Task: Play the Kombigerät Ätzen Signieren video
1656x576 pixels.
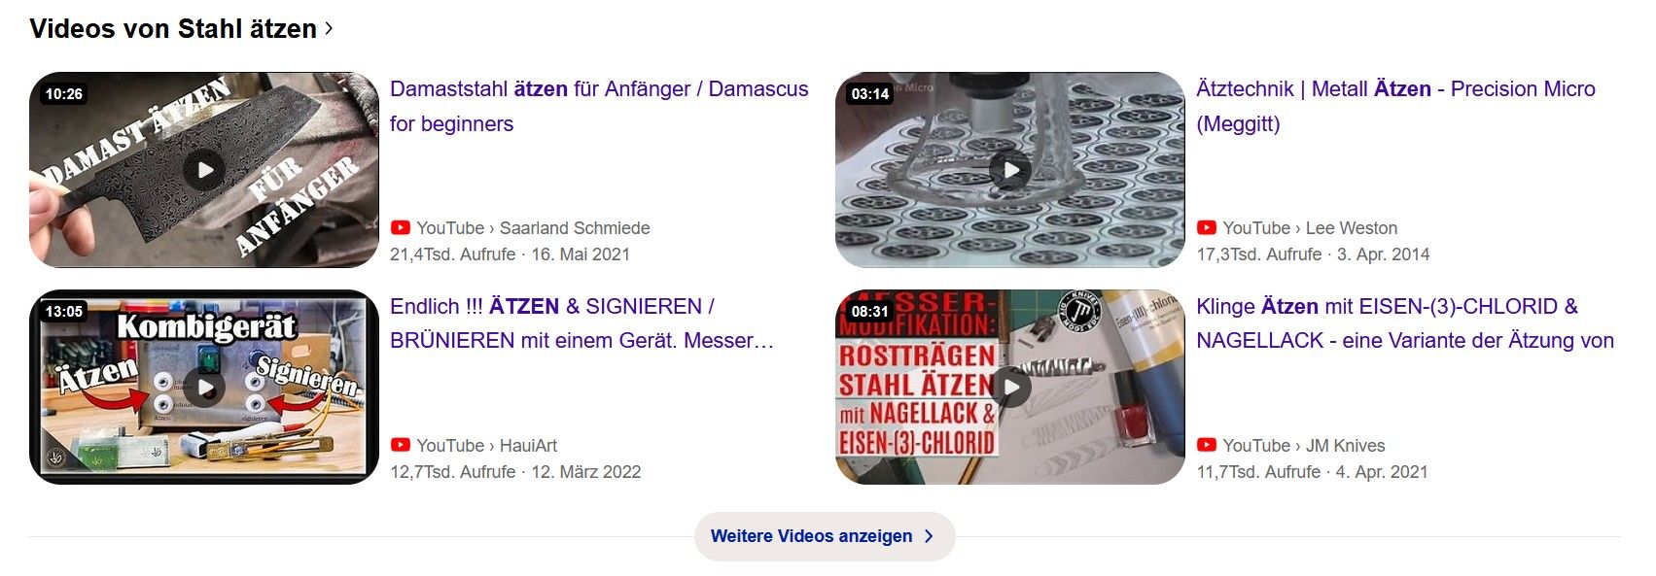Action: 205,388
